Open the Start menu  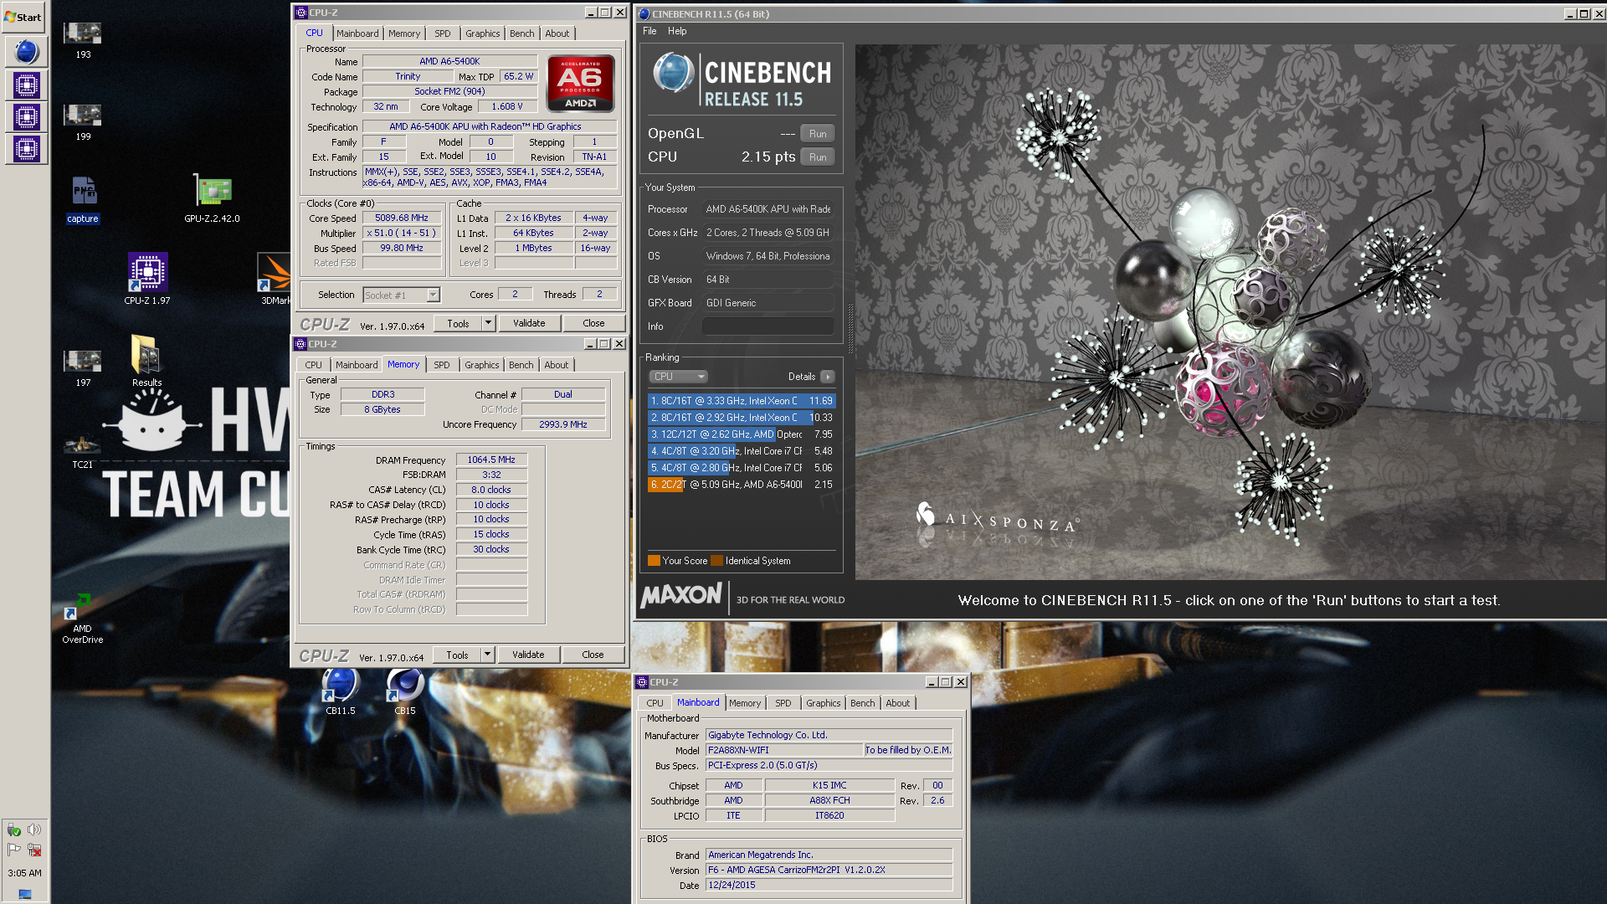23,17
